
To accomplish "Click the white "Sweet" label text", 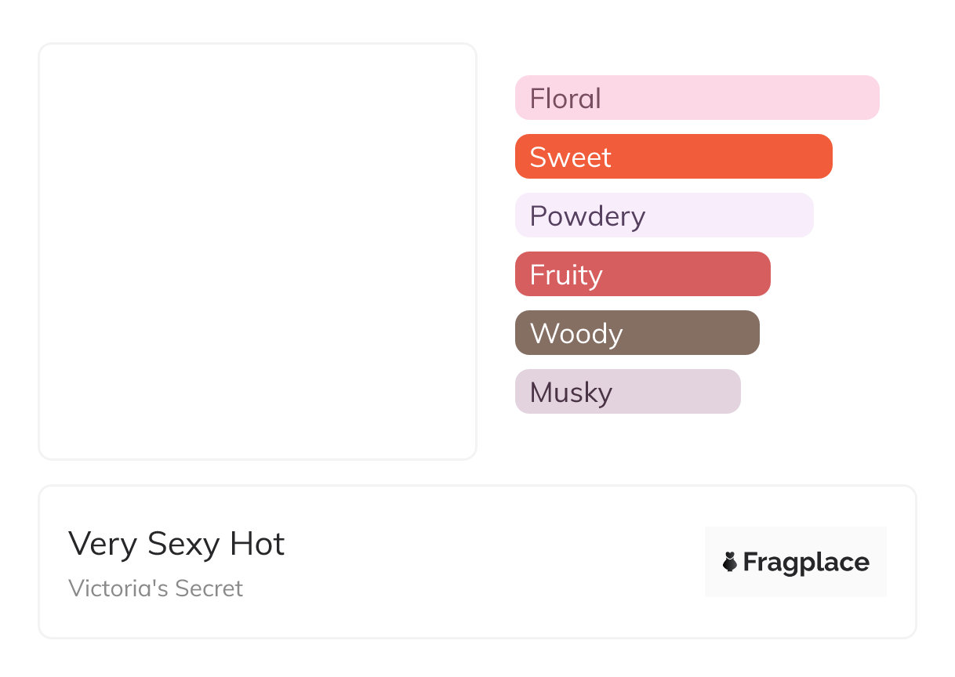I will pos(570,157).
